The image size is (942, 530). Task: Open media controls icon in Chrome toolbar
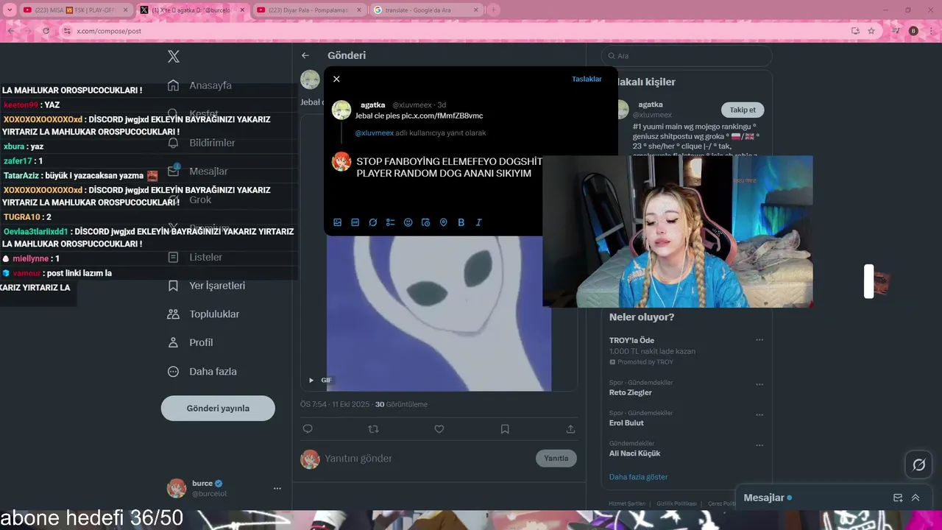(896, 31)
